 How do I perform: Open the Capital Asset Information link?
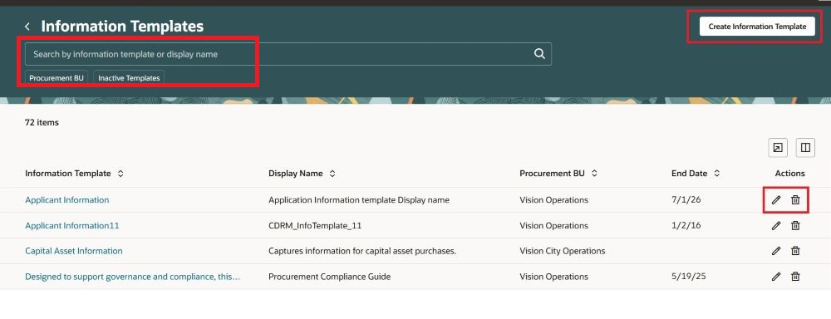tap(74, 251)
